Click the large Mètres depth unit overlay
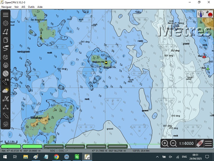Screen dimensions: 214x161 (185, 31)
